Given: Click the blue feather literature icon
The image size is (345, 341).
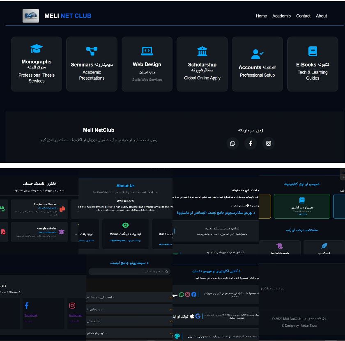Looking at the screenshot, I should [324, 246].
